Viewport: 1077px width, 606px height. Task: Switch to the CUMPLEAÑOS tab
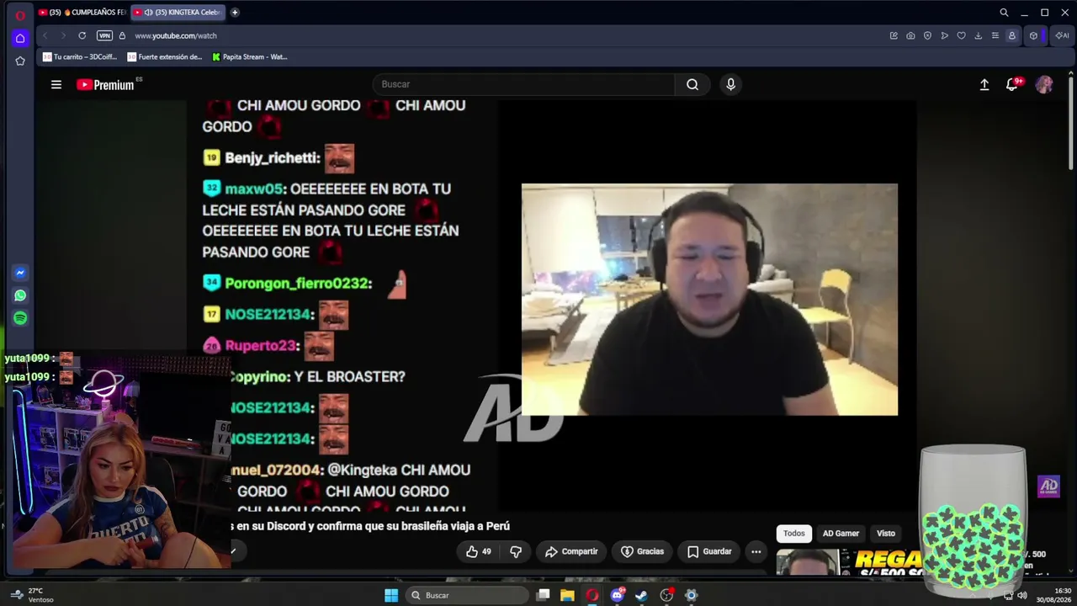[x=82, y=13]
